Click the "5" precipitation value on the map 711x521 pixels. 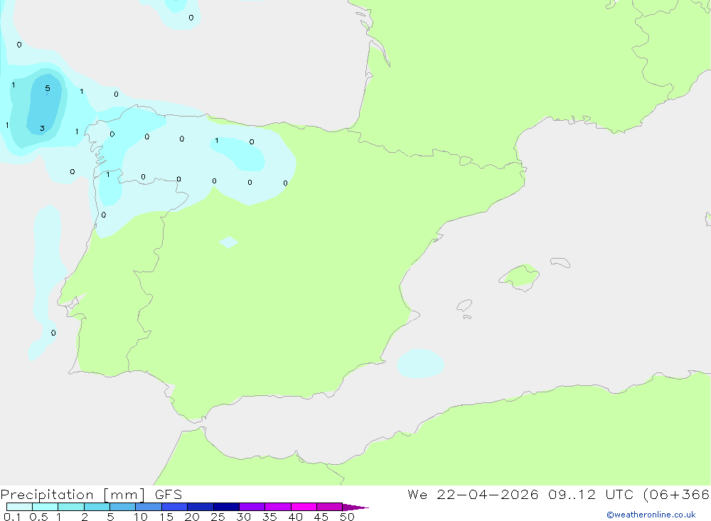tap(48, 88)
